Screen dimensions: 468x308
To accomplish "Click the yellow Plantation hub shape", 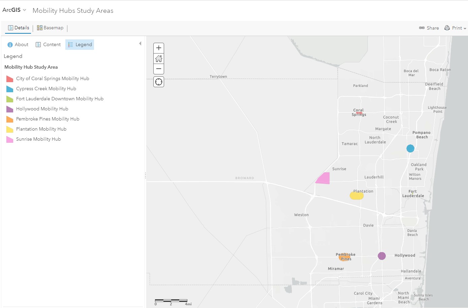I will coord(356,196).
